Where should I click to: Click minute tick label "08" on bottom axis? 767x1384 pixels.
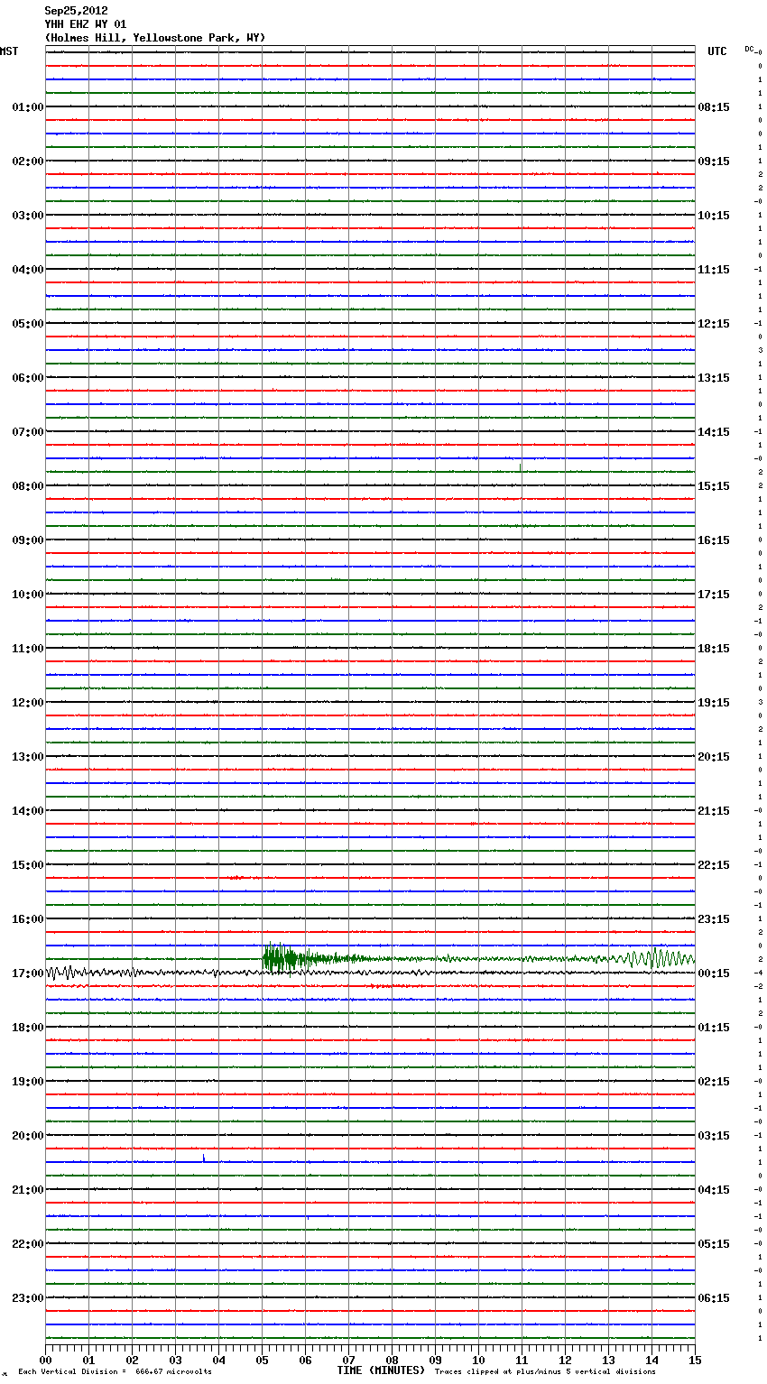point(392,1360)
